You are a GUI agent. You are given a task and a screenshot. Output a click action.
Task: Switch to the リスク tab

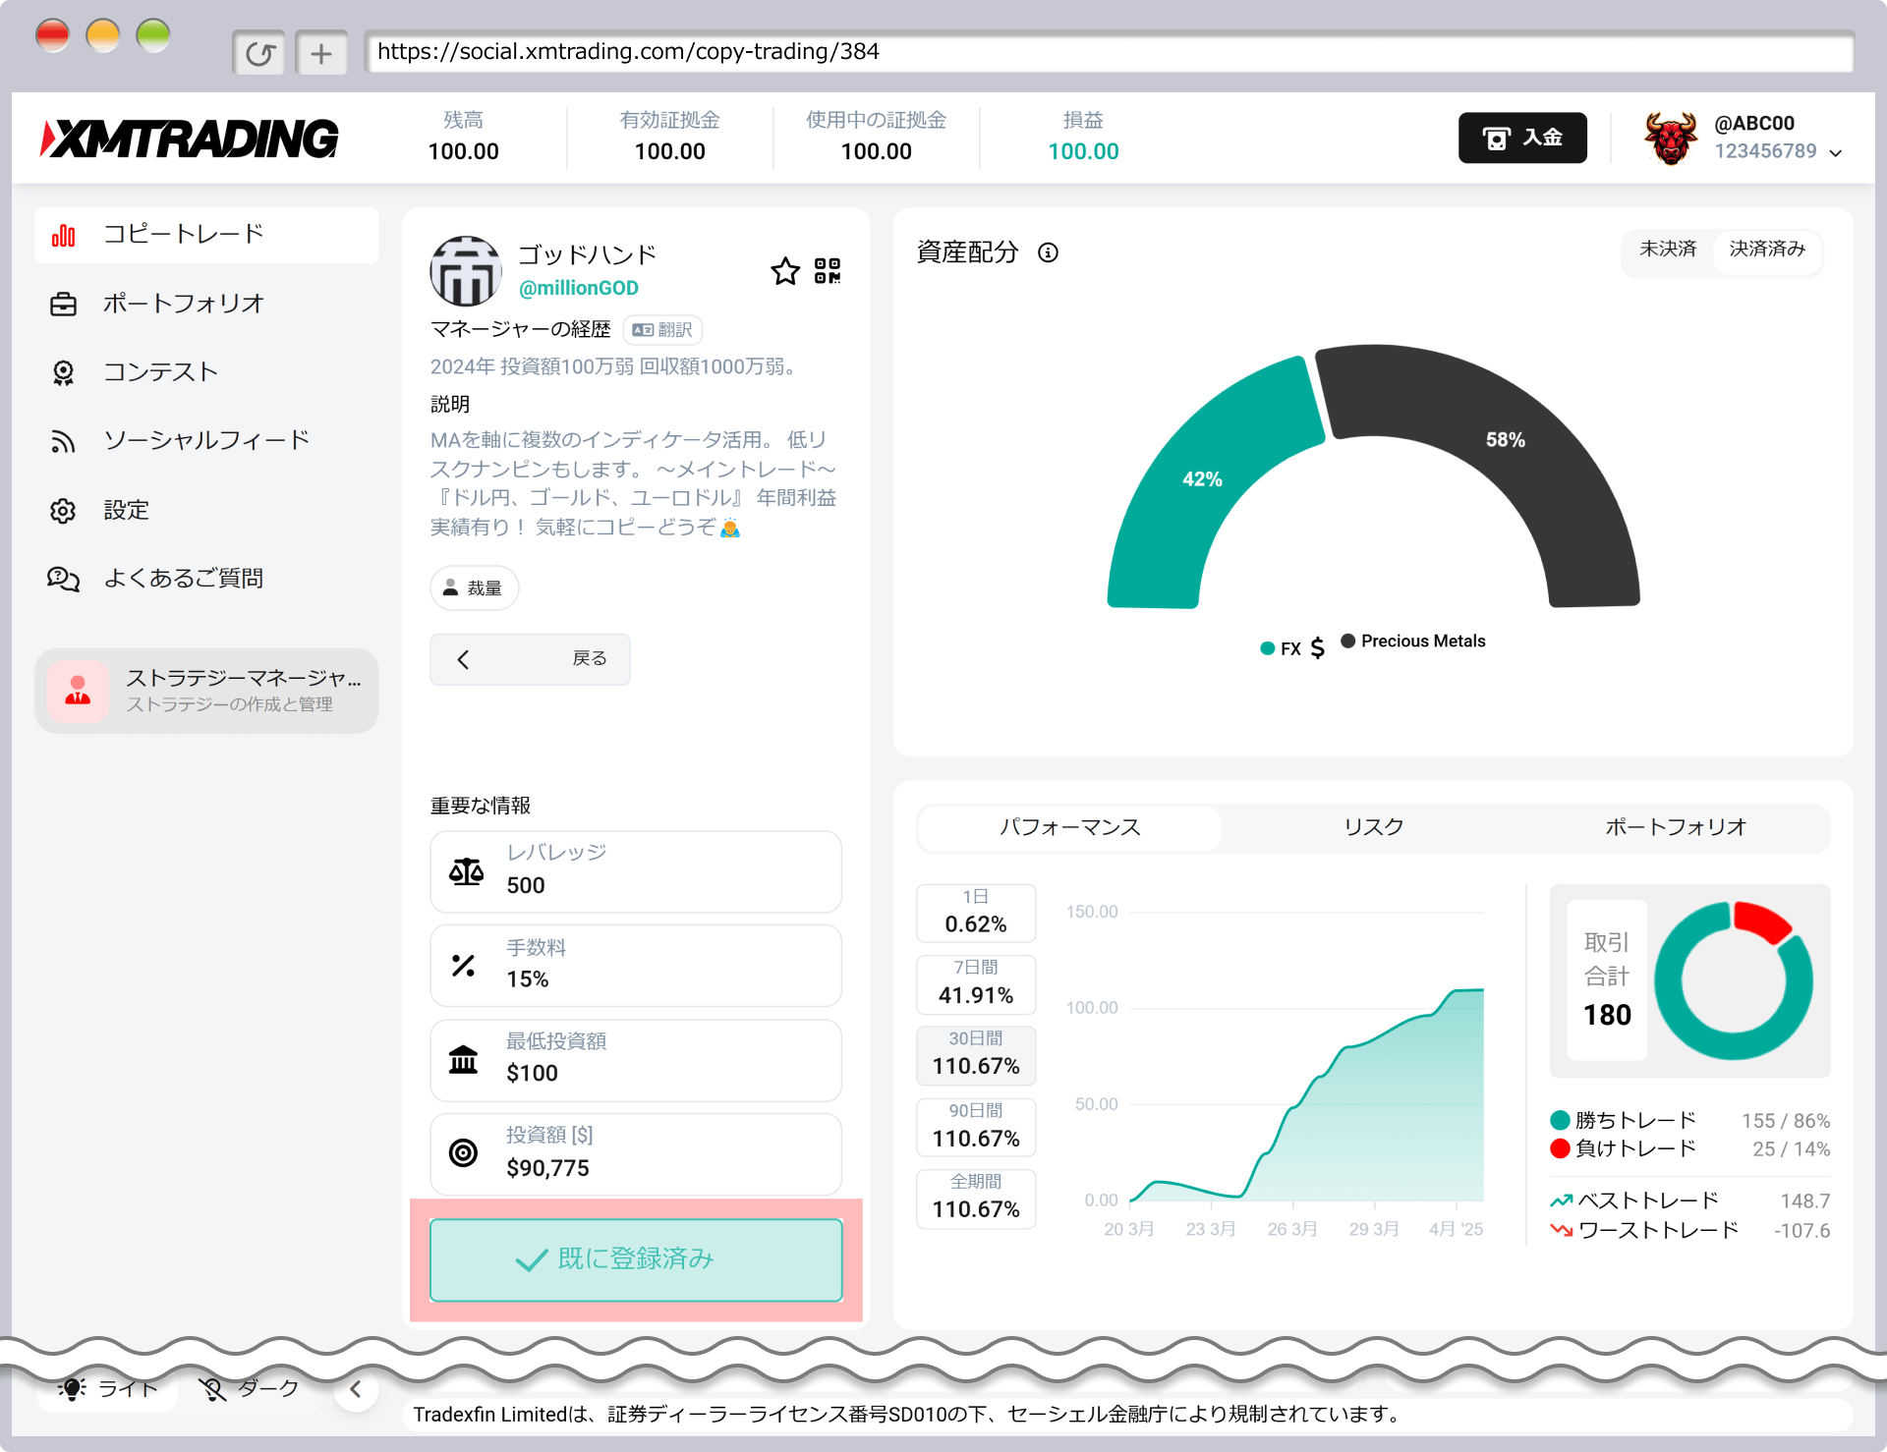pos(1373,827)
